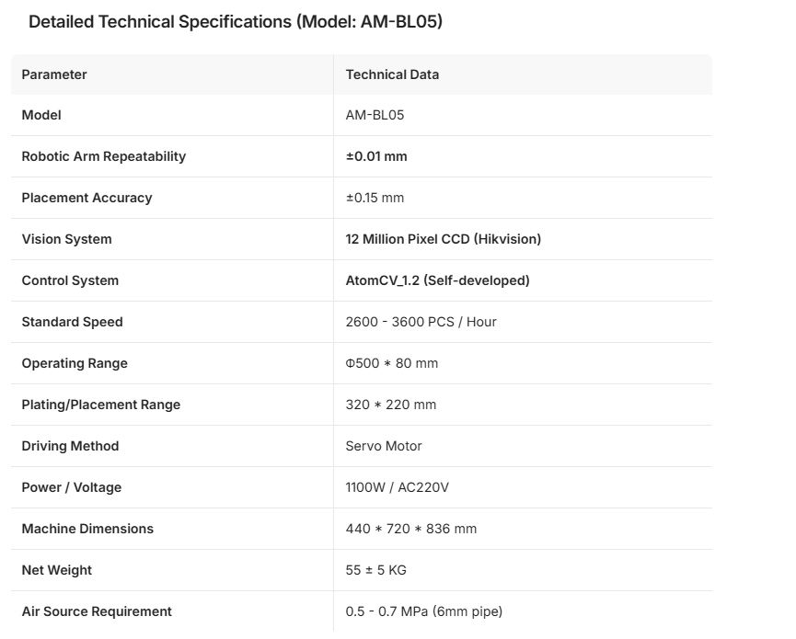Click the ±0.15 mm accuracy value
Image resolution: width=796 pixels, height=639 pixels.
pyautogui.click(x=375, y=198)
